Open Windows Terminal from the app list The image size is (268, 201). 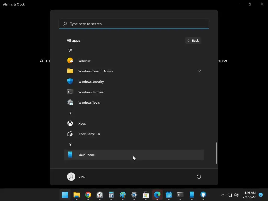click(134, 92)
